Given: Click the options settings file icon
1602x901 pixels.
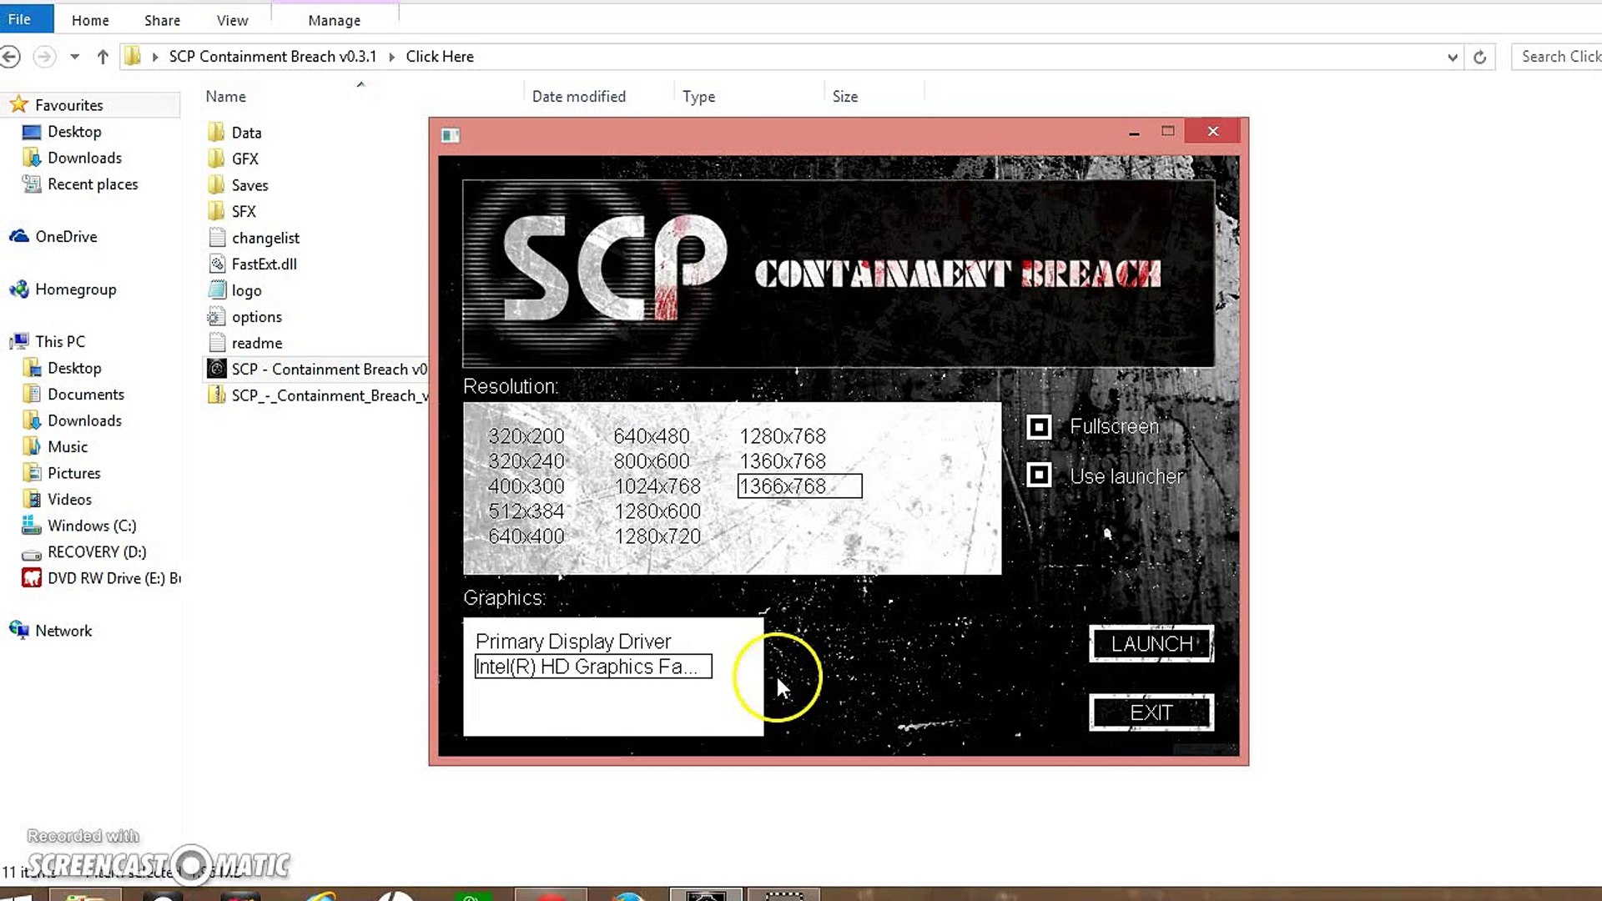Looking at the screenshot, I should [217, 316].
